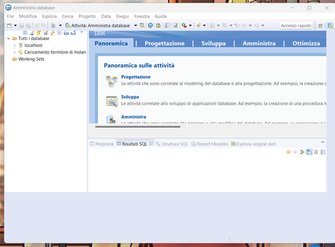Click the document icon in results toolbar

pyautogui.click(x=316, y=152)
